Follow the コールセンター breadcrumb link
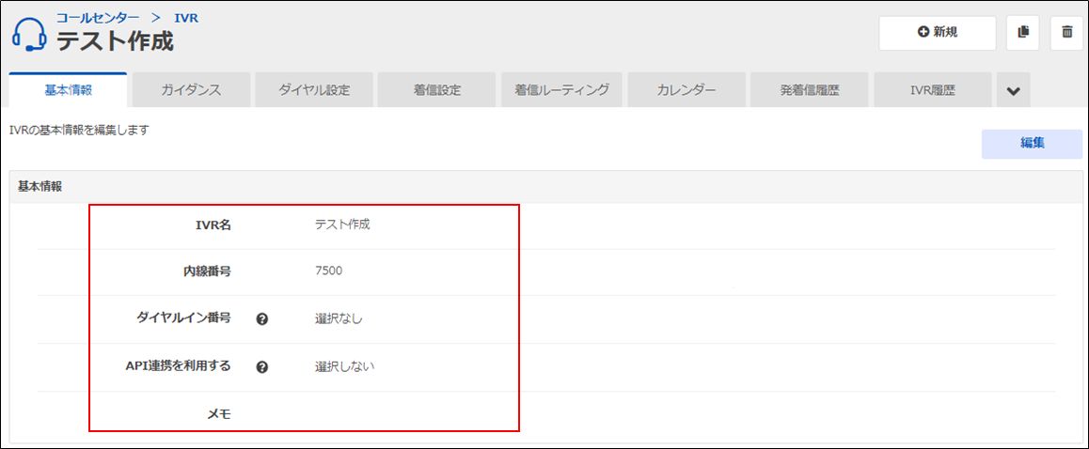The width and height of the screenshot is (1089, 449). 98,17
